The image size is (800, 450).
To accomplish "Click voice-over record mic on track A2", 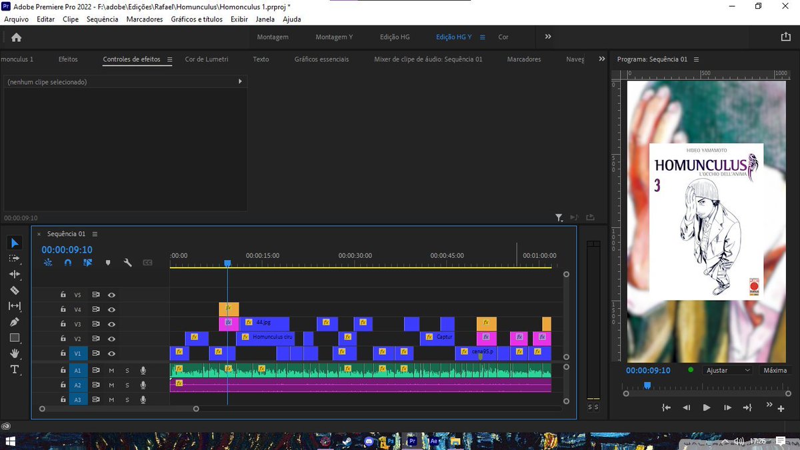I will (143, 385).
